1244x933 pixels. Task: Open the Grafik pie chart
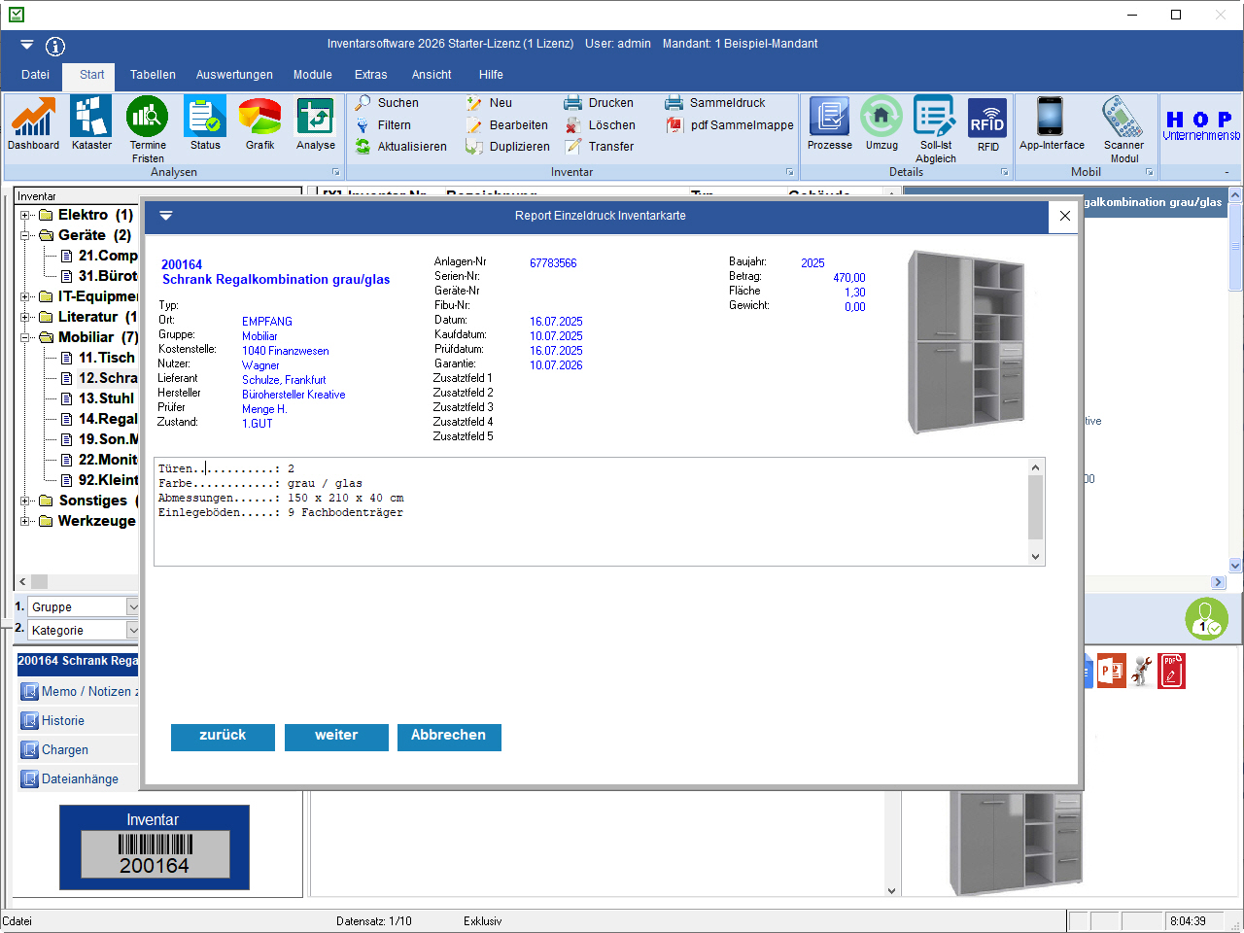[259, 123]
